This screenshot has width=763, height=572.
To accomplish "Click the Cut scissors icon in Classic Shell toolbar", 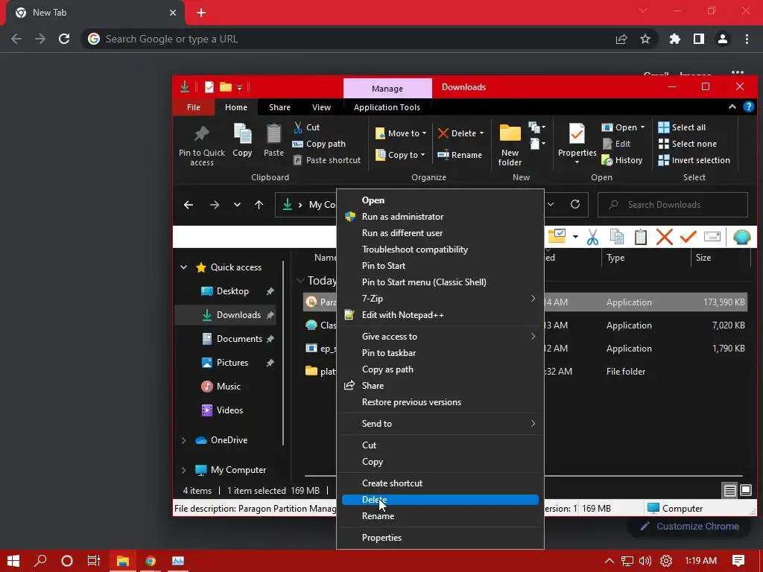I will (592, 237).
